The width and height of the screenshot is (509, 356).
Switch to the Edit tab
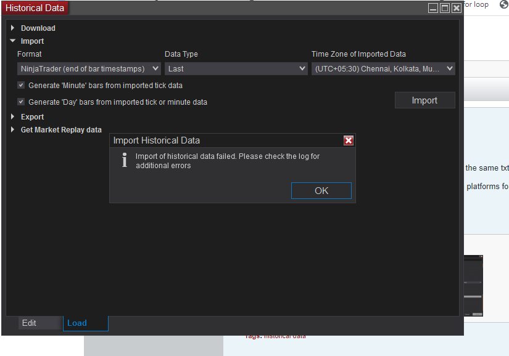(40, 323)
